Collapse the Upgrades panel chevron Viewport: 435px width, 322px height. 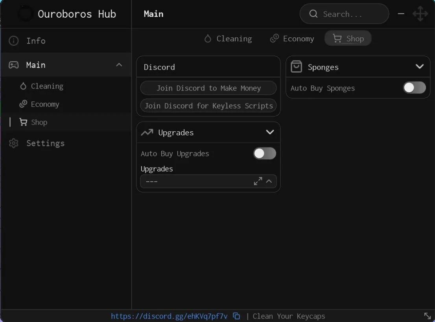click(x=270, y=132)
